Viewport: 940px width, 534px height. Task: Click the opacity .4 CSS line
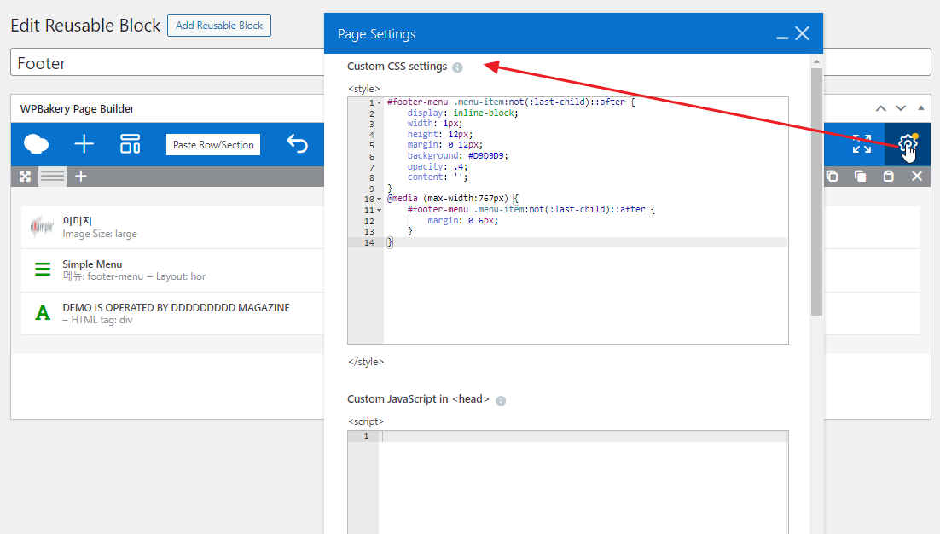click(x=438, y=166)
